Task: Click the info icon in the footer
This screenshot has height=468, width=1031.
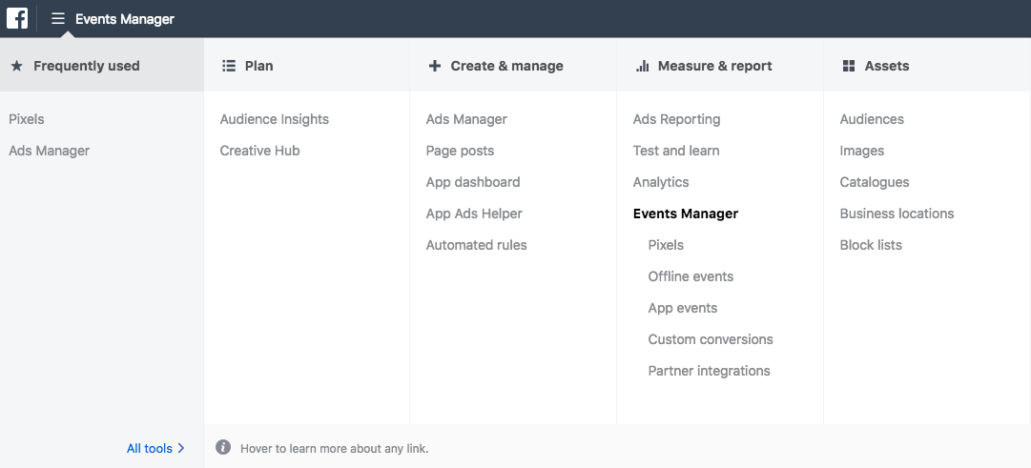Action: coord(223,448)
